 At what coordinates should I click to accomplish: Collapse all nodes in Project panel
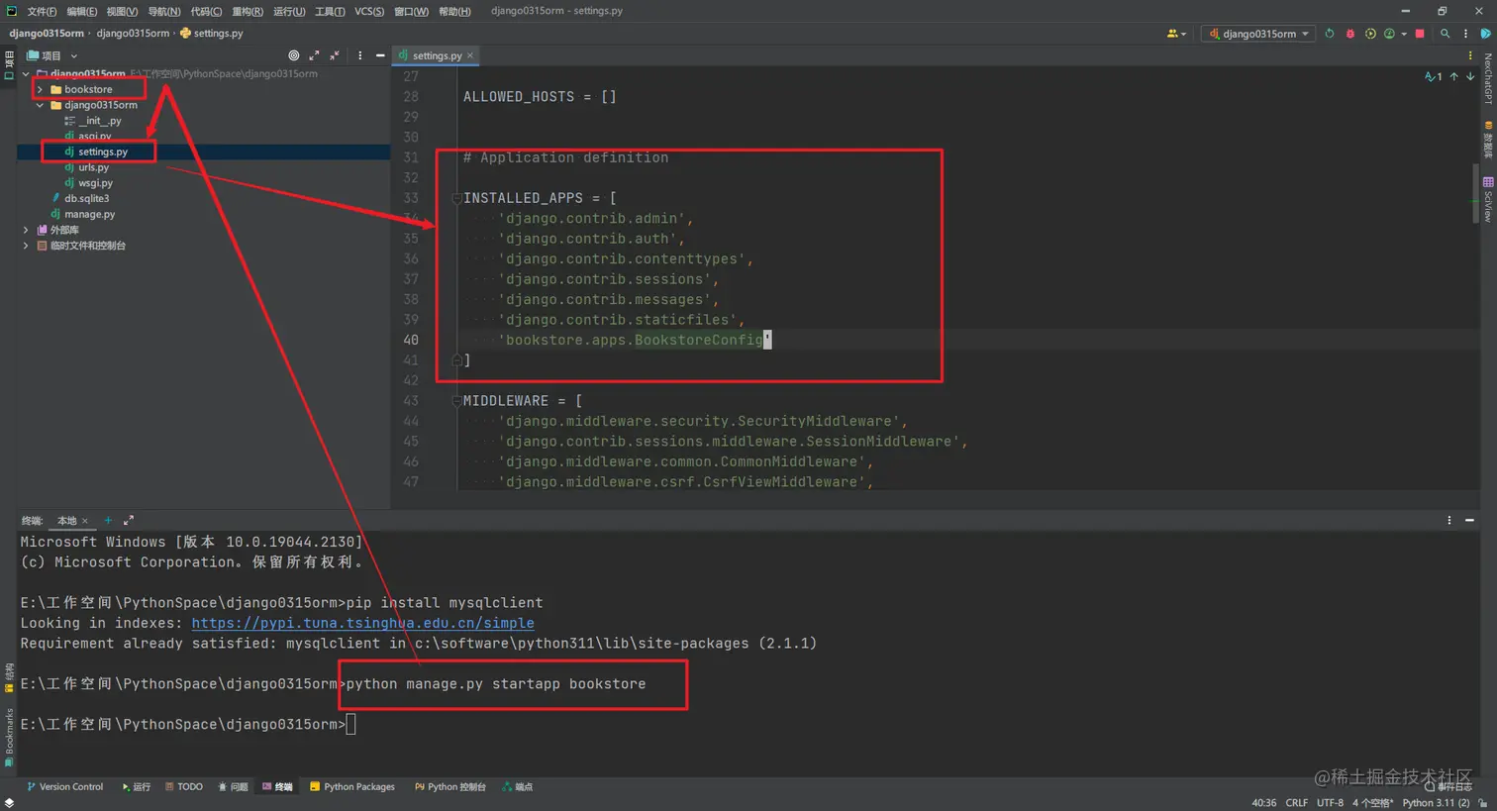tap(335, 55)
